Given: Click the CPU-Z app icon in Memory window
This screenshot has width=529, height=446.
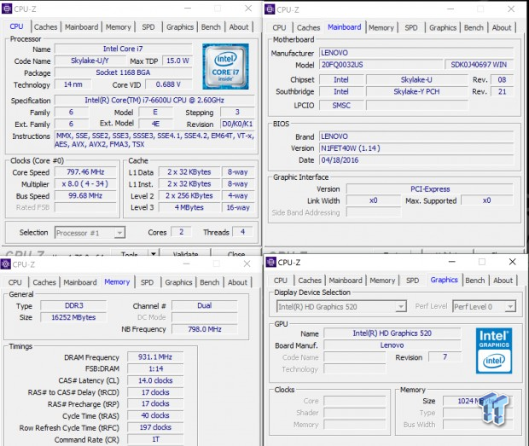Looking at the screenshot, I should 5,264.
